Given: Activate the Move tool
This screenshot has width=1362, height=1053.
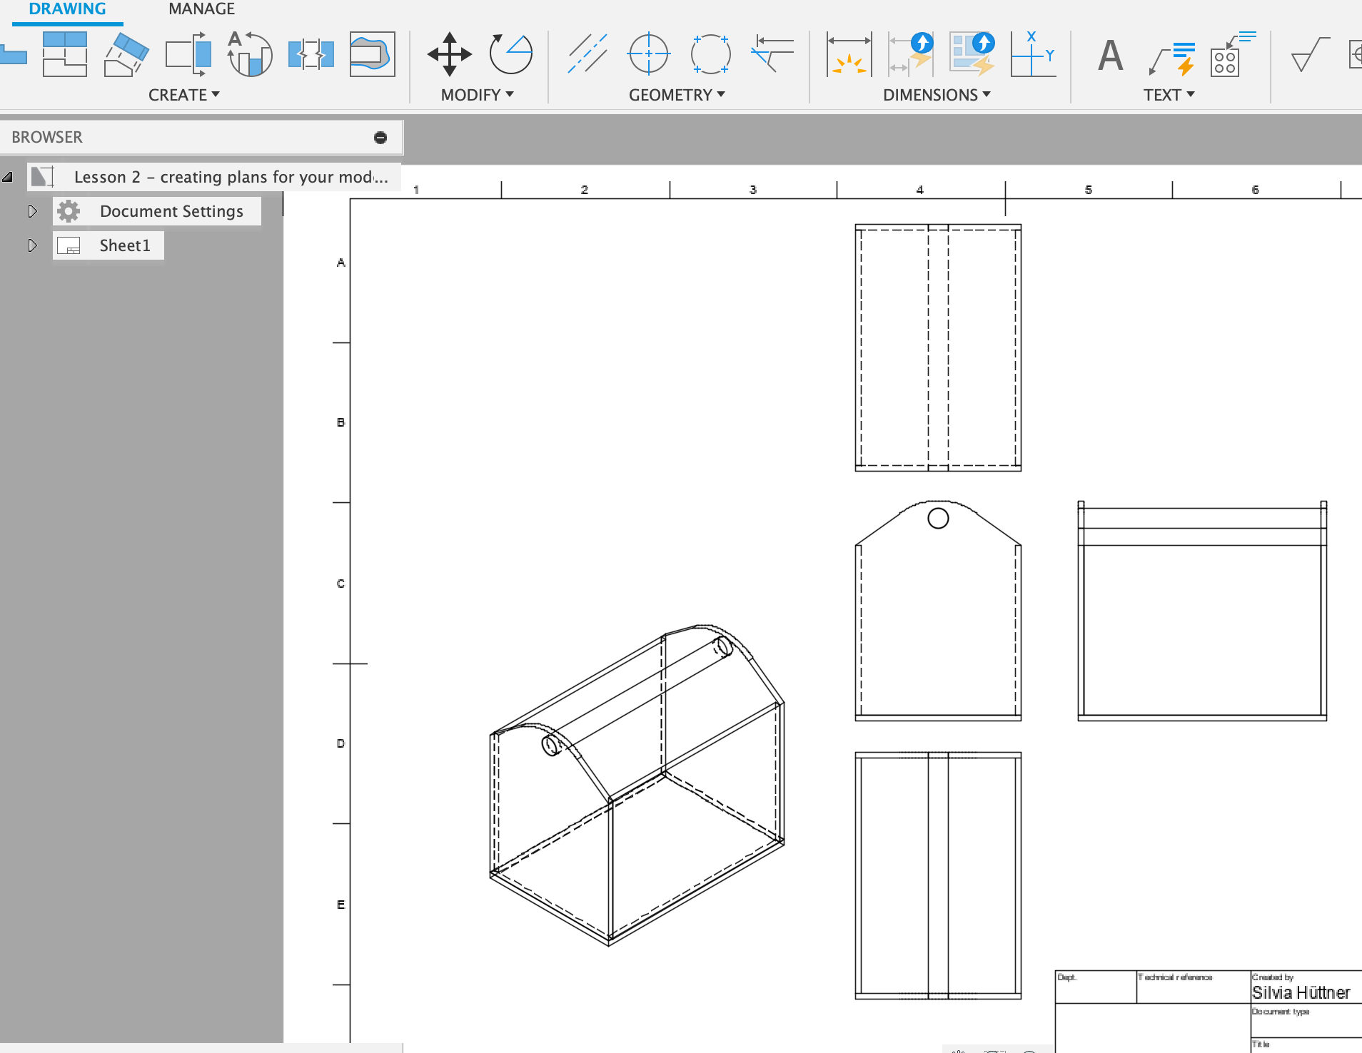Looking at the screenshot, I should point(449,54).
